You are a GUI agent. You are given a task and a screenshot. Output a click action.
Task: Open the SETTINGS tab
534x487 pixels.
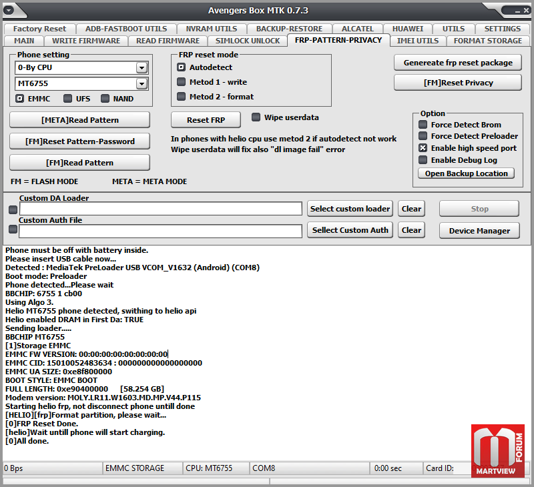(x=503, y=29)
